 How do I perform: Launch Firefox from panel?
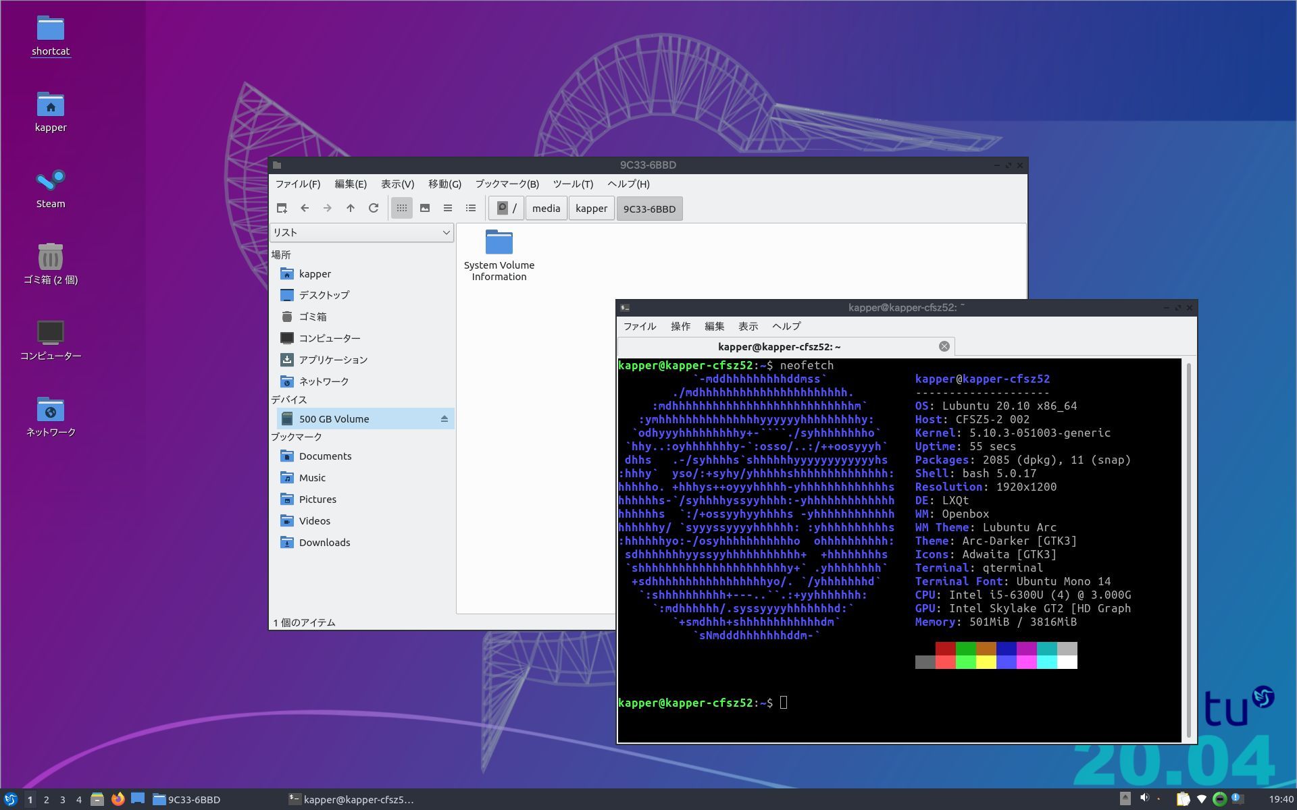[x=118, y=799]
